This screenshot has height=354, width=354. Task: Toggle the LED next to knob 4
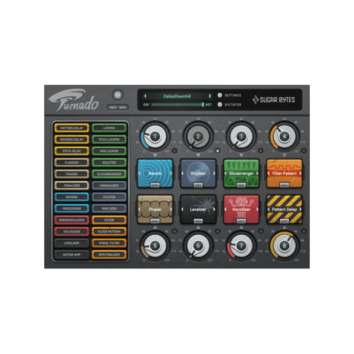(x=304, y=150)
